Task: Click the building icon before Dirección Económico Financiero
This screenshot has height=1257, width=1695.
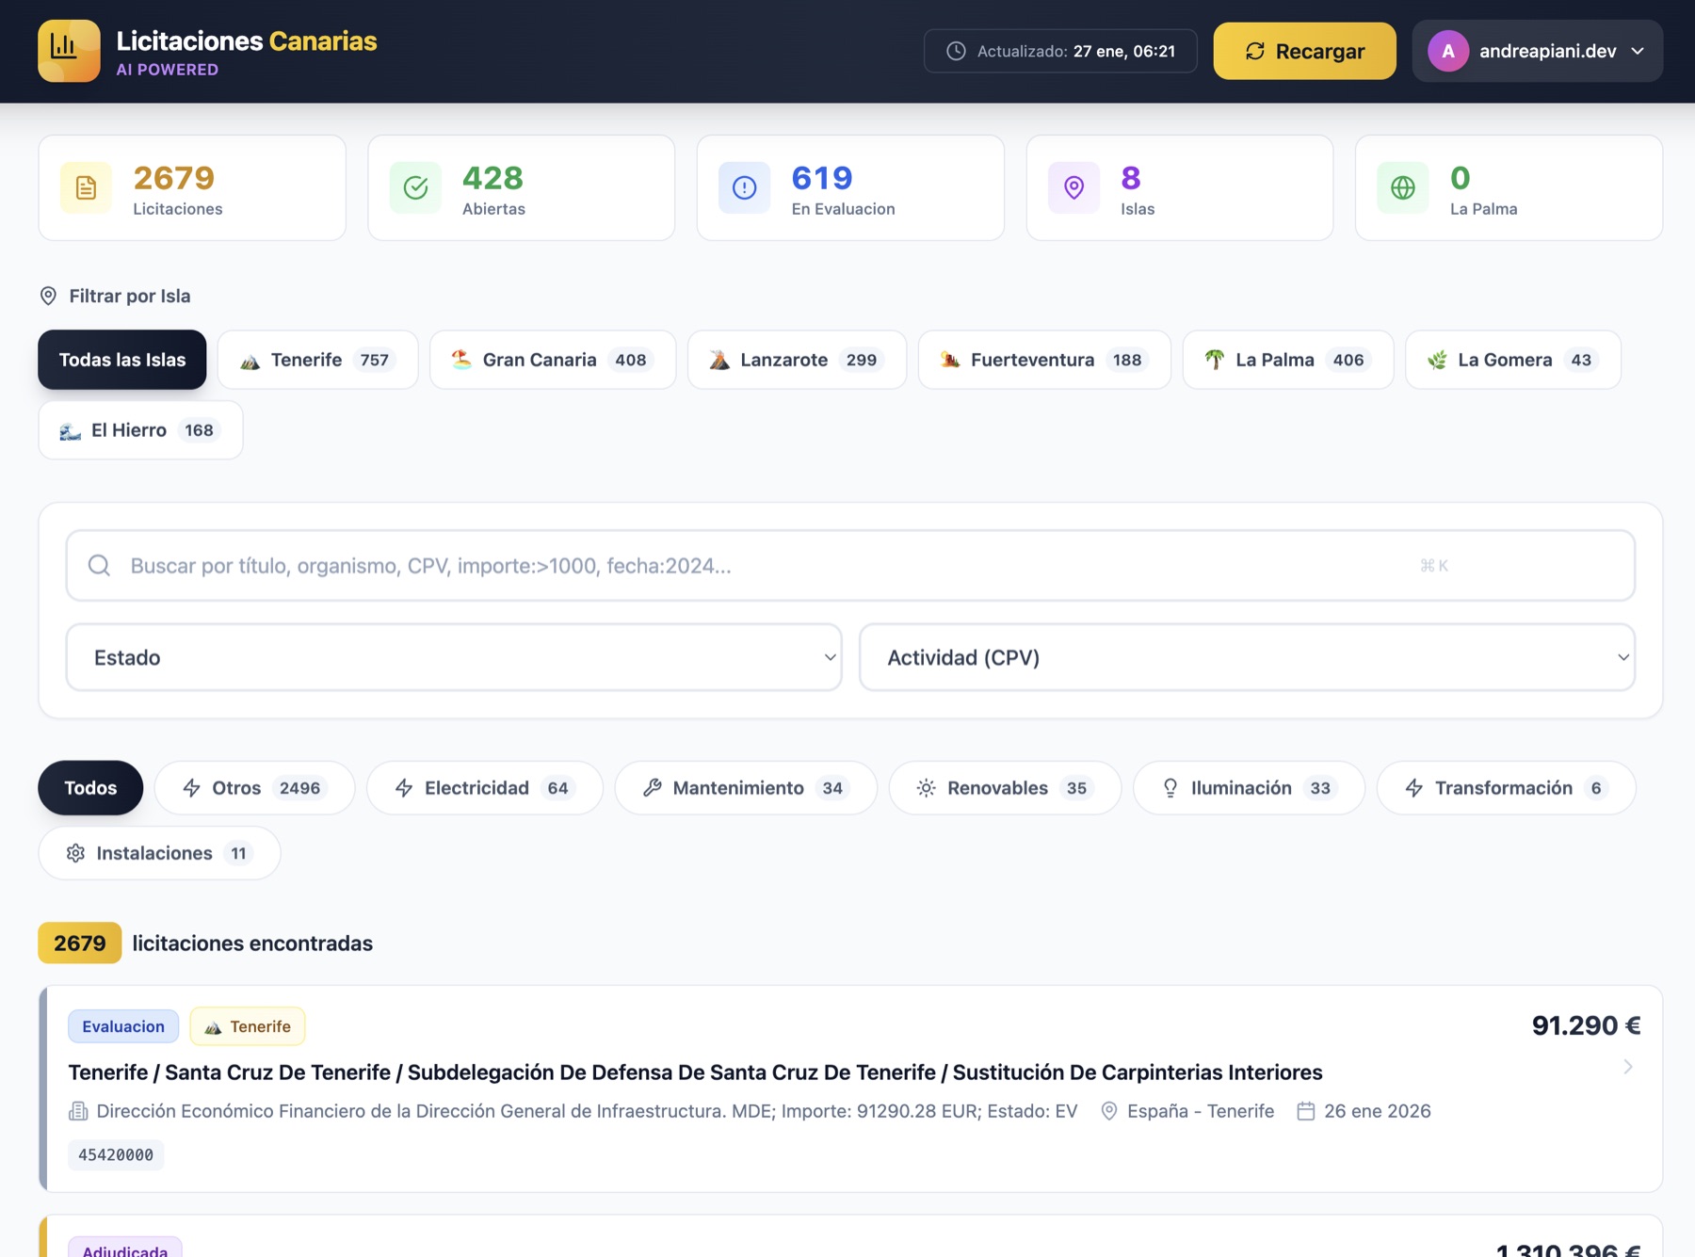Action: 78,1111
